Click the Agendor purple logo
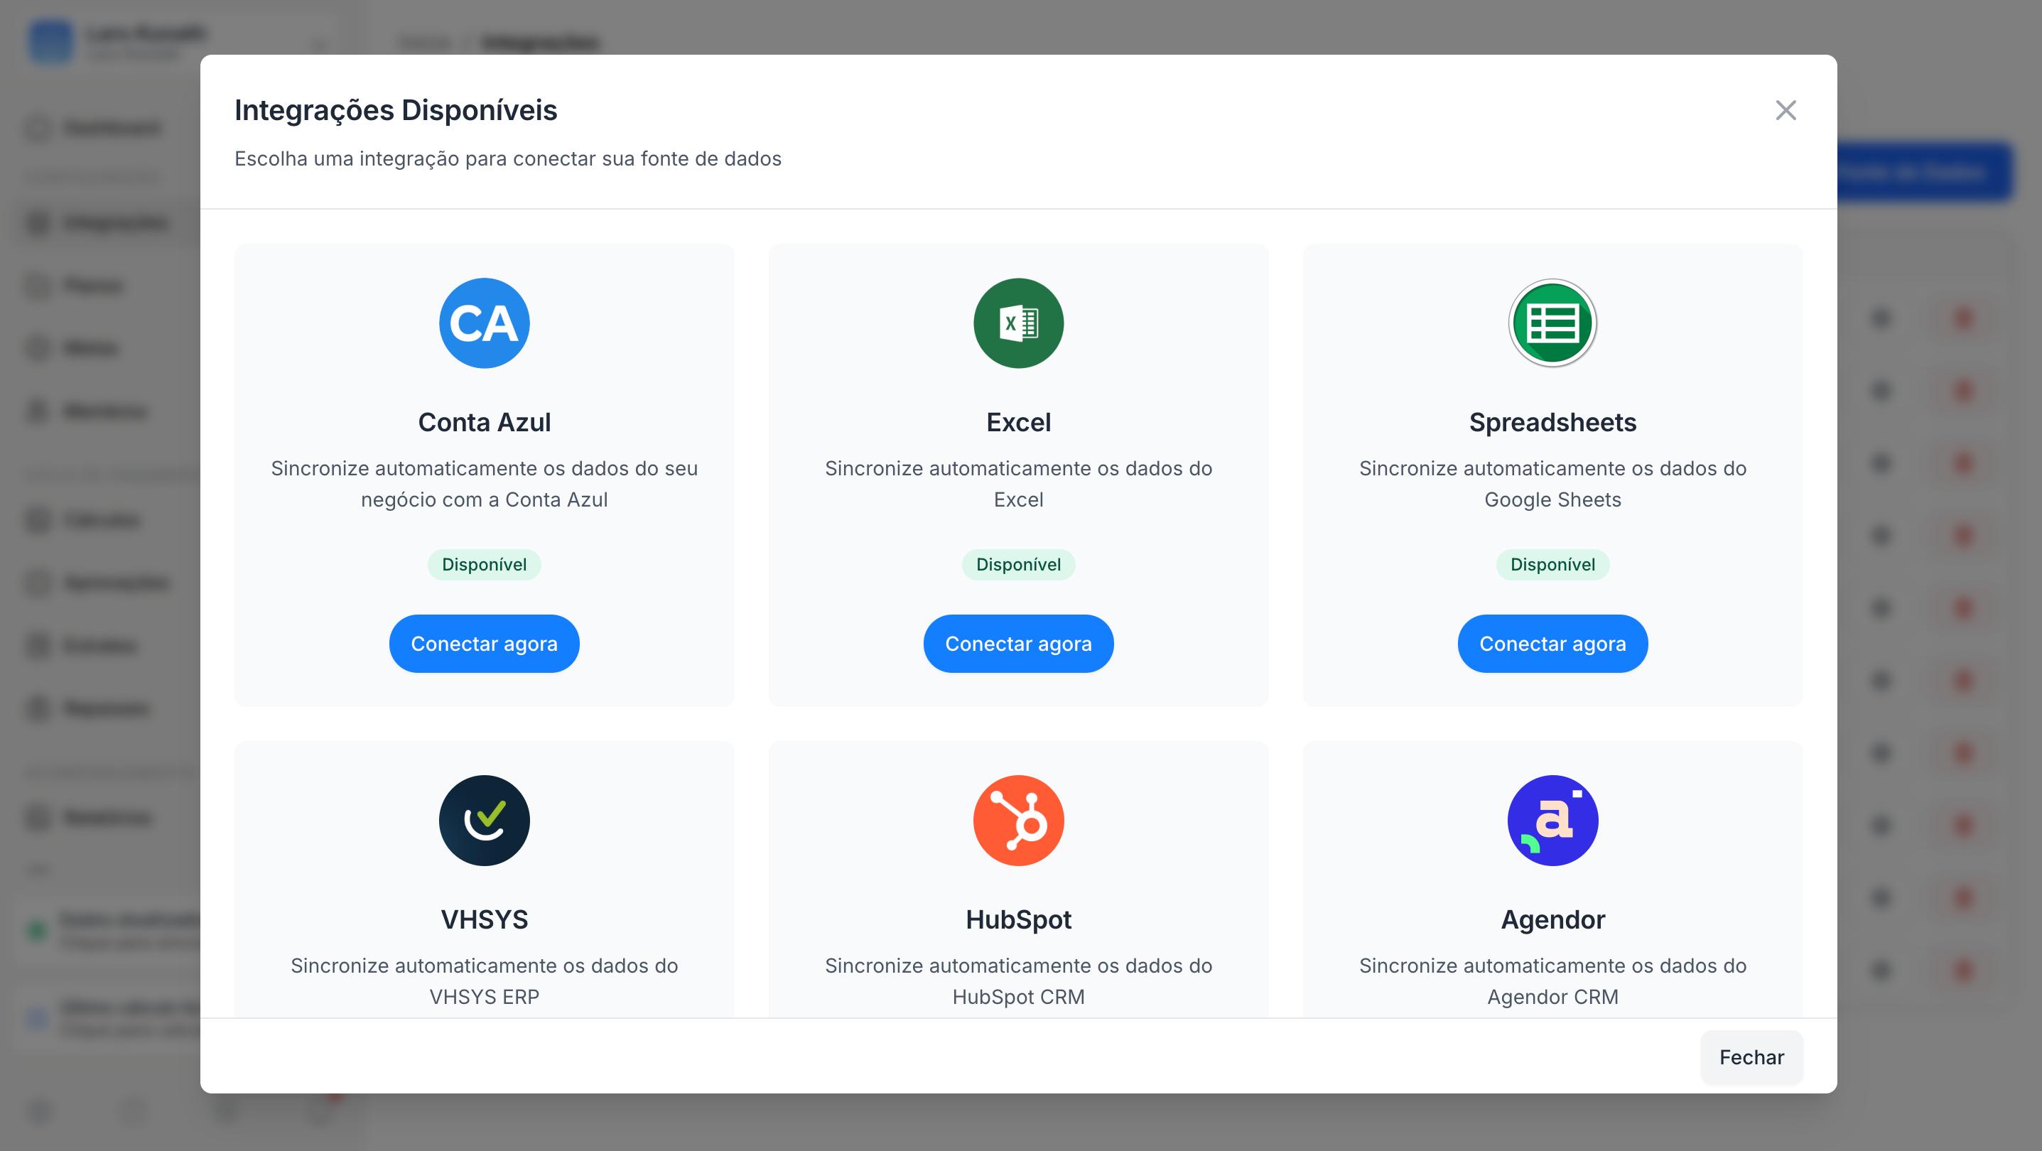 click(x=1553, y=821)
